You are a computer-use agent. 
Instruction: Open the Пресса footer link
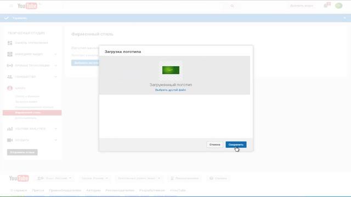click(38, 190)
